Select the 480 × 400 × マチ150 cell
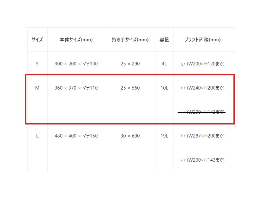262x201 pixels. tap(76, 136)
